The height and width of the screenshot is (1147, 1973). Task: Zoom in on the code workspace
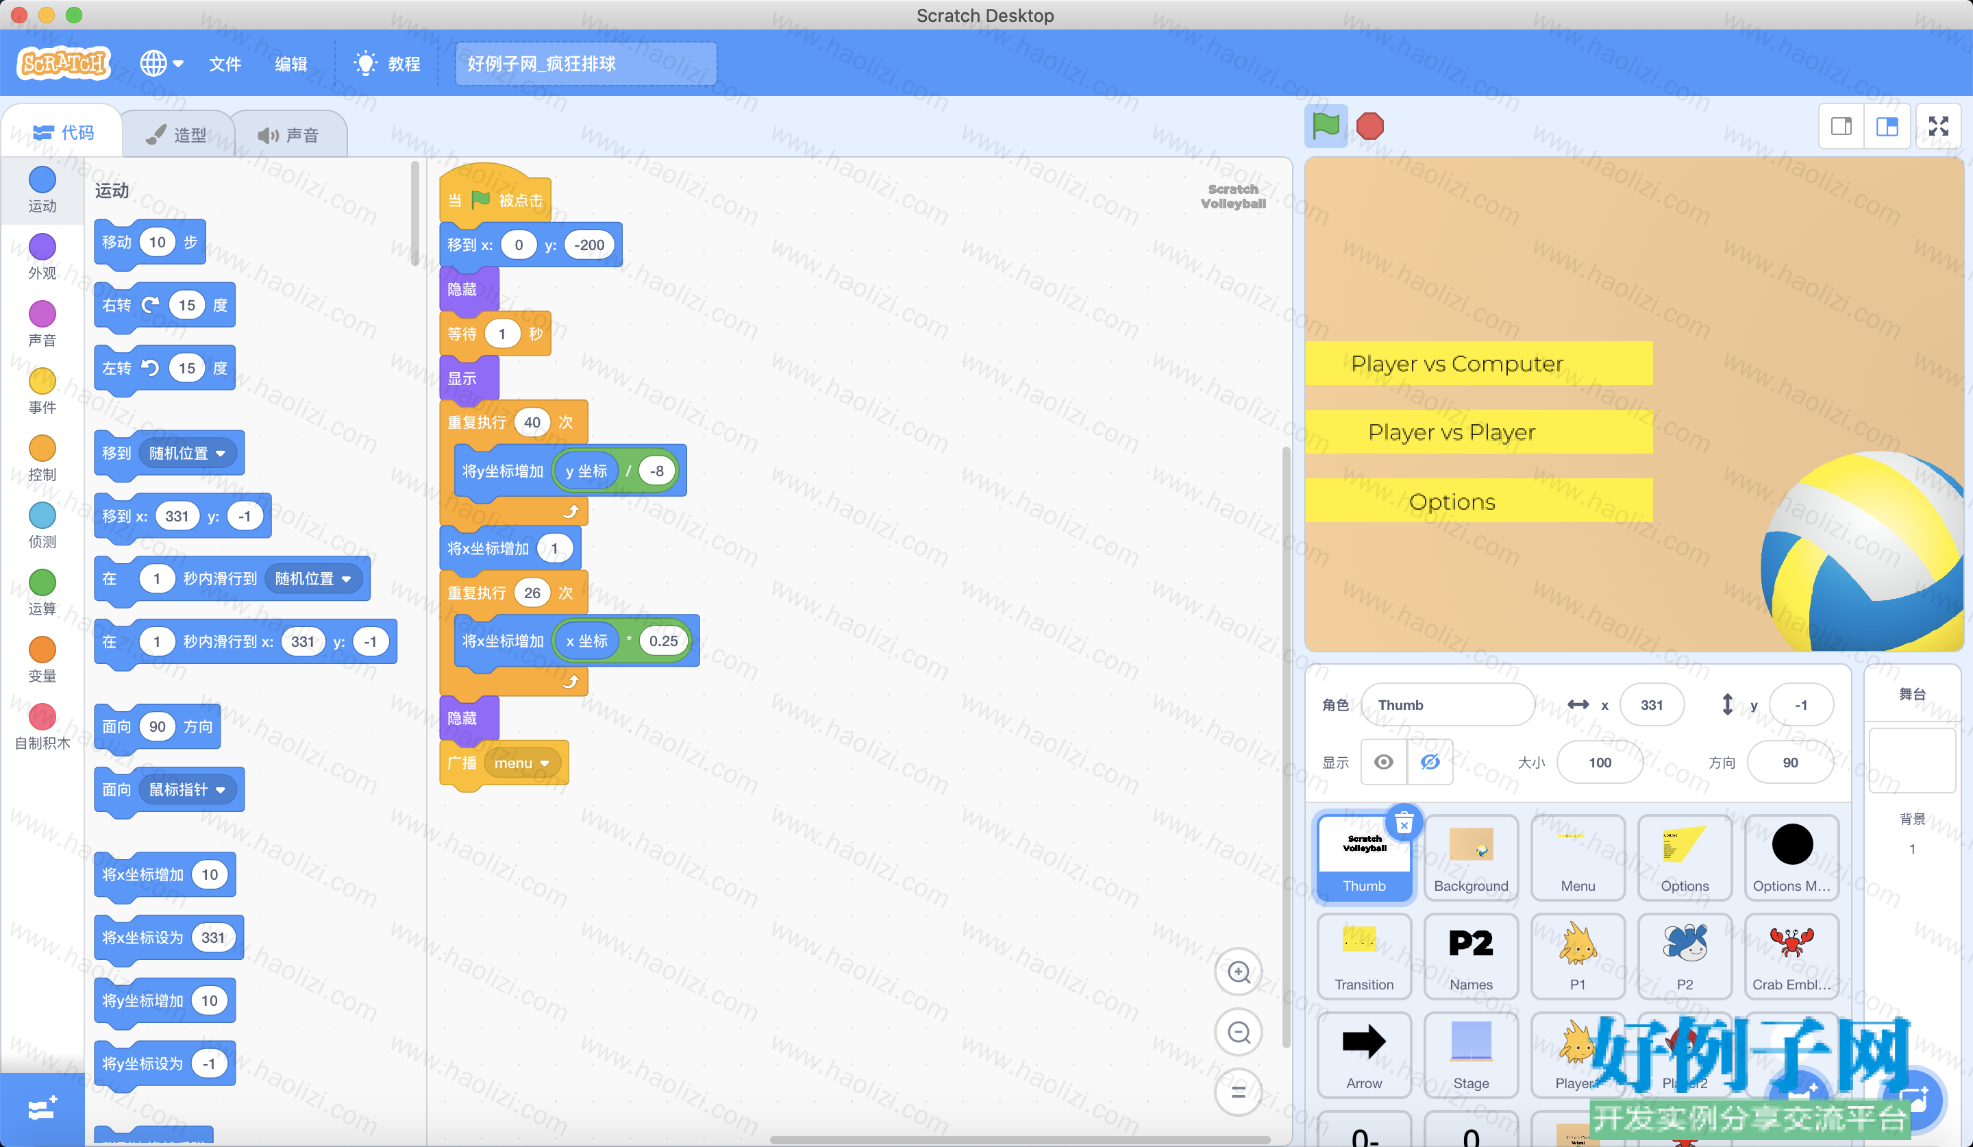click(x=1238, y=972)
